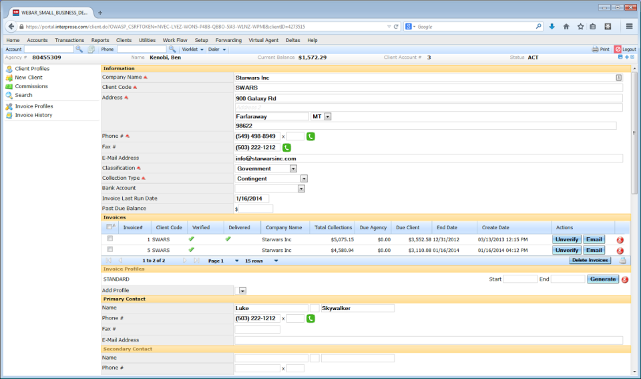Check the checkbox for invoice 5

coord(110,249)
